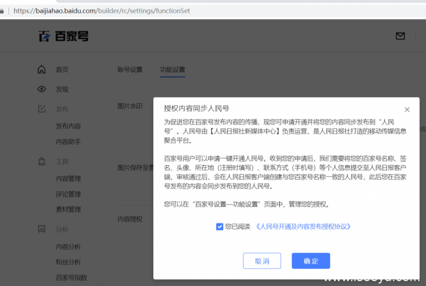
Task: Click the eye icon beside 发现
Action: 41,89
